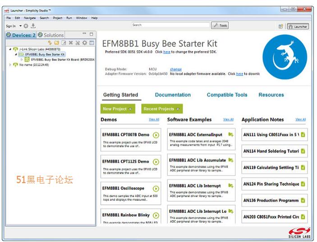
Task: Click the single X remove icon in Devices toolbar
Action: (x=70, y=43)
